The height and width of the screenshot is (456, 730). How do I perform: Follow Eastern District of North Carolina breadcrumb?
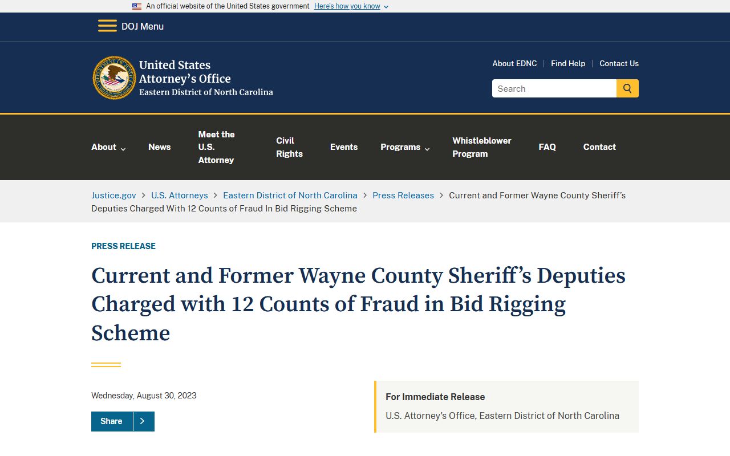coord(290,196)
